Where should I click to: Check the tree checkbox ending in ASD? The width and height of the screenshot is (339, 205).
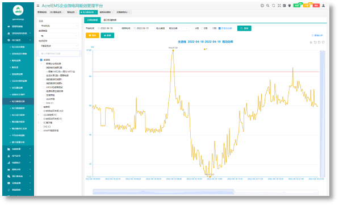point(41,111)
